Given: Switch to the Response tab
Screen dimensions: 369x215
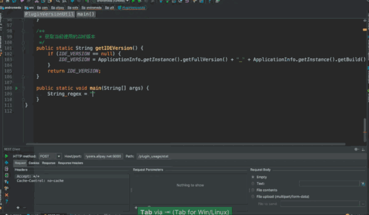Looking at the screenshot, I should (x=49, y=163).
